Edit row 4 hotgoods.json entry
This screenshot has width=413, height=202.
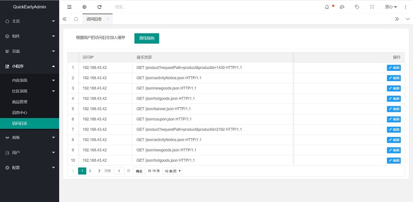click(394, 99)
